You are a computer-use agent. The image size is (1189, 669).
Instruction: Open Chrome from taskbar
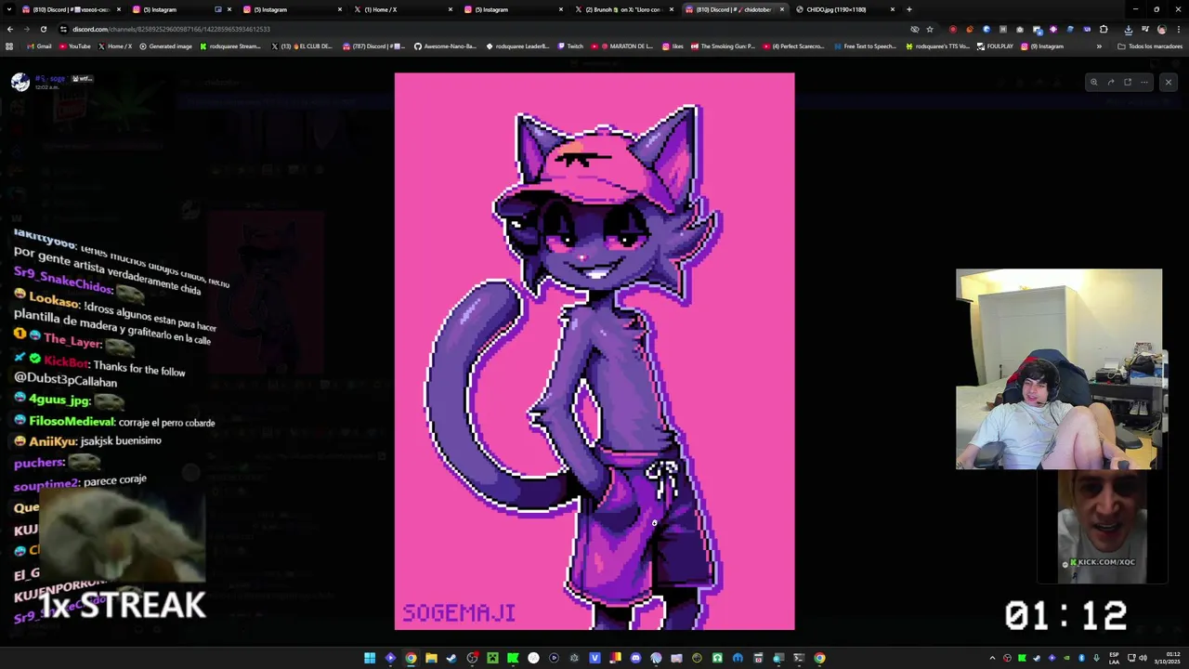[x=411, y=658]
